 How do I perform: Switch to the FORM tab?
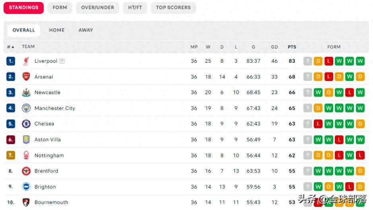(60, 8)
